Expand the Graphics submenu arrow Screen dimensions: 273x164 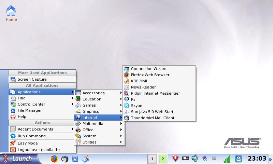tap(121, 111)
